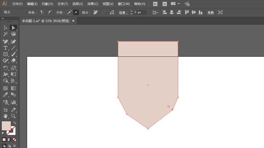The width and height of the screenshot is (264, 148).
Task: Select the Direct Selection tool
Action: coord(13,28)
